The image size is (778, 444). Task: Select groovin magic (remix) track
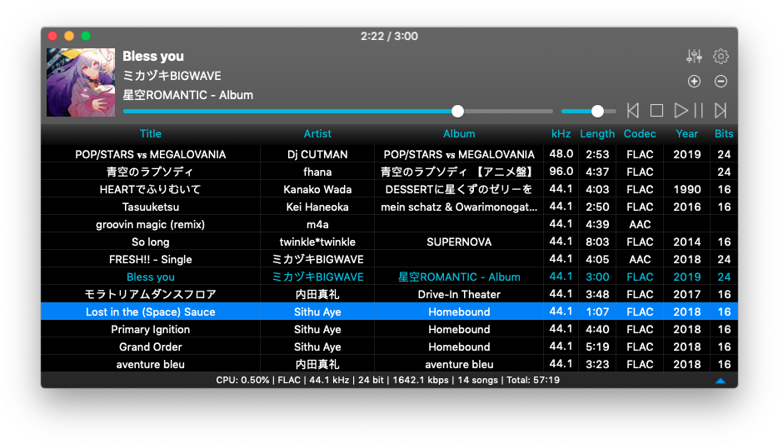150,224
